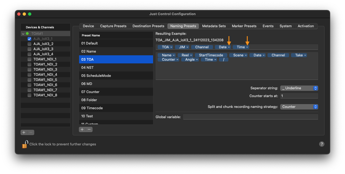
Task: Click into the Global variable field
Action: 251,117
